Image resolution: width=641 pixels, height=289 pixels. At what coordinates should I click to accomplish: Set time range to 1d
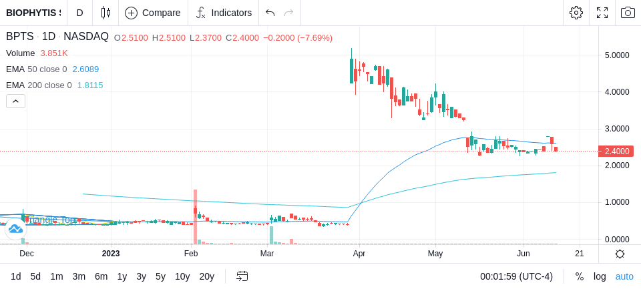click(x=15, y=277)
